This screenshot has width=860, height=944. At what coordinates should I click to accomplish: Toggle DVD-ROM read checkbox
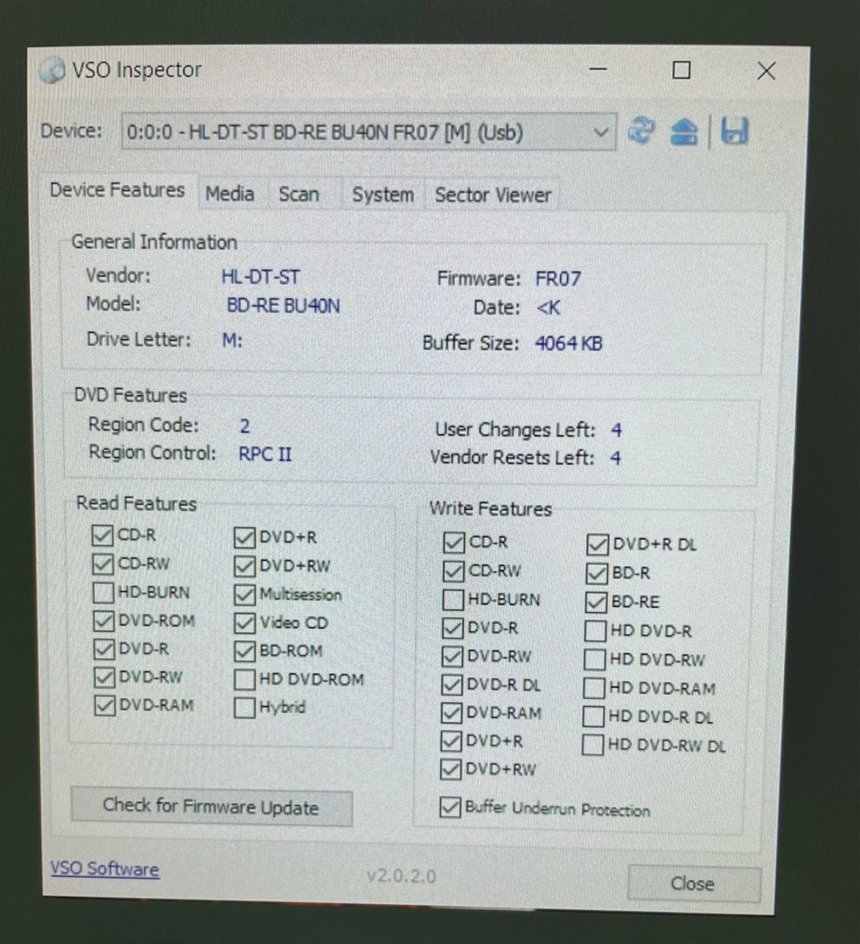[103, 621]
